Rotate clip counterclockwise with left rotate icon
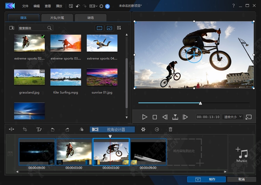261x185 pixels. coord(53,130)
